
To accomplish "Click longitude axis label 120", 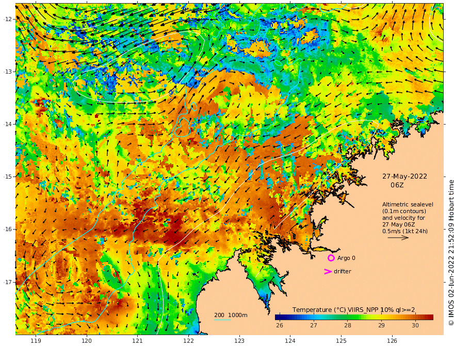I will (87, 341).
